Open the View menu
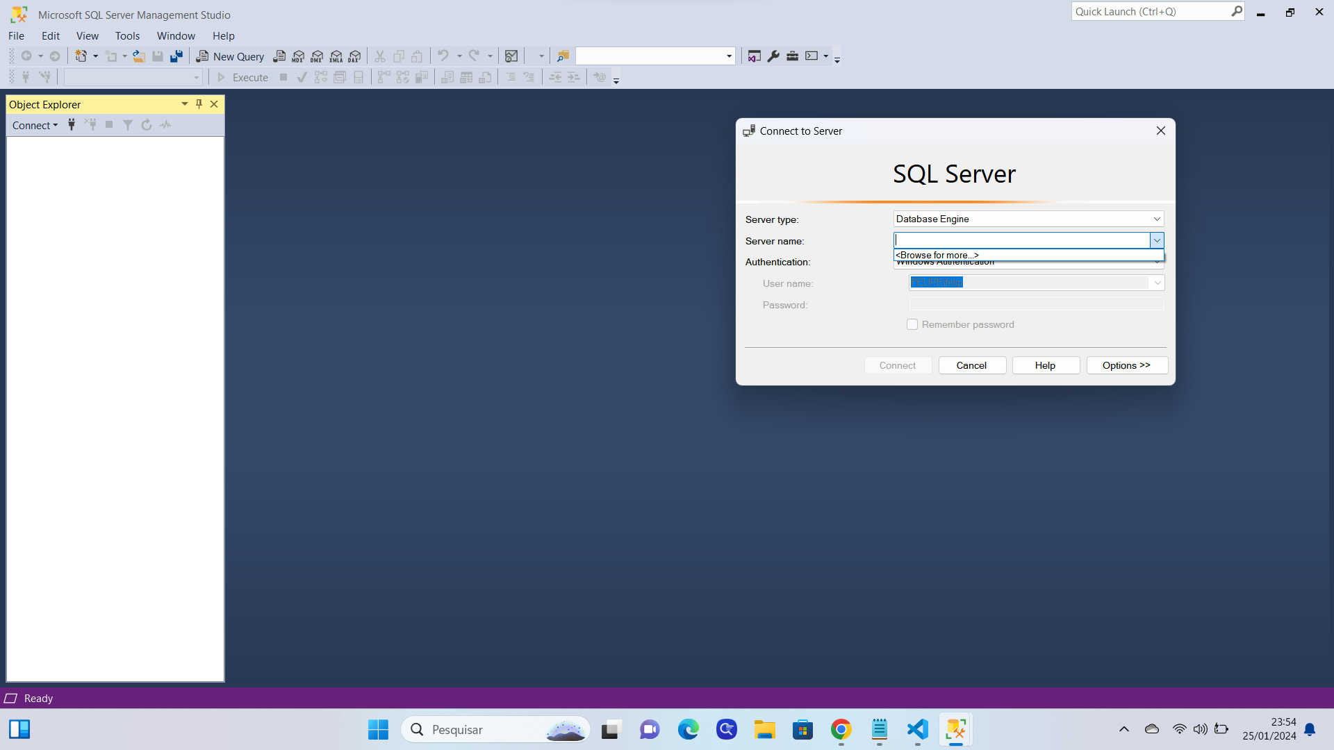Viewport: 1334px width, 750px height. (87, 35)
